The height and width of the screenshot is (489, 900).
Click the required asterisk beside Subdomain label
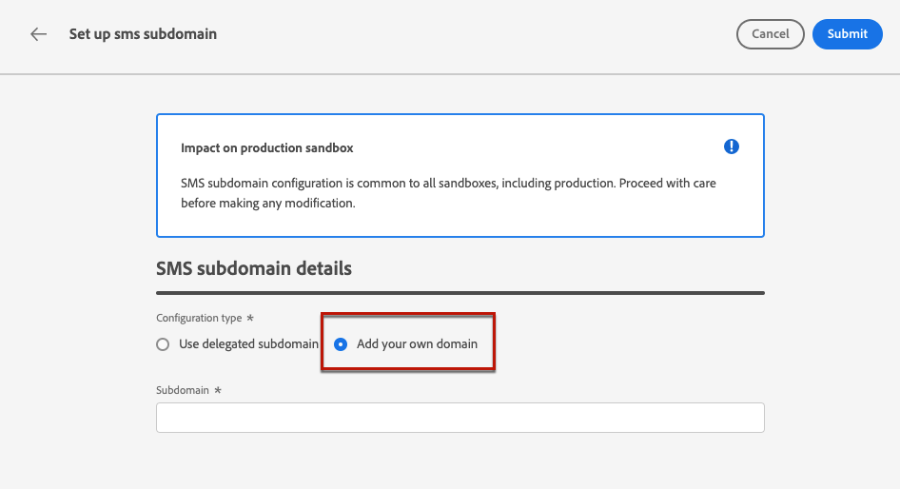(218, 390)
